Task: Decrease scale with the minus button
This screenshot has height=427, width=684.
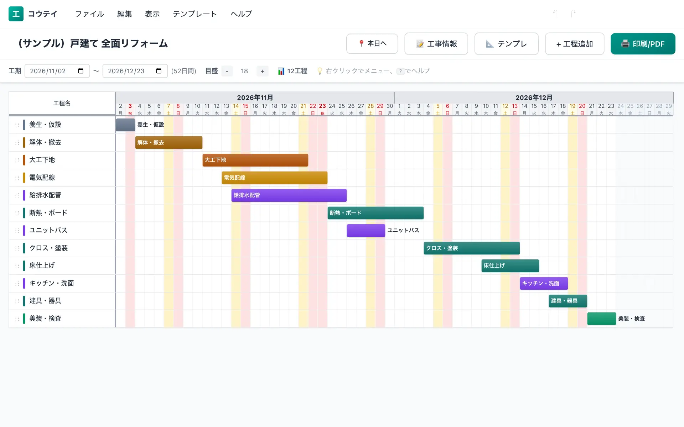Action: (x=227, y=71)
